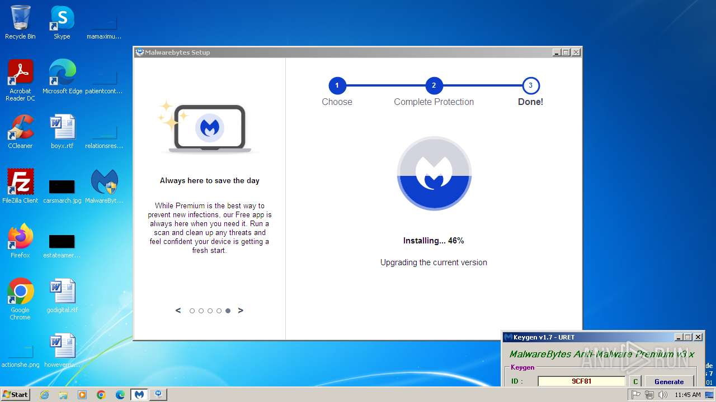The width and height of the screenshot is (716, 402).
Task: Minimize the Keygen window
Action: pos(679,337)
